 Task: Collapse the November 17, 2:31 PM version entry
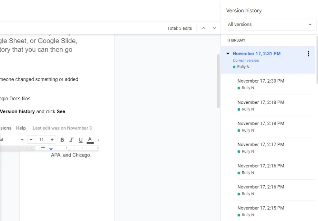(x=228, y=53)
